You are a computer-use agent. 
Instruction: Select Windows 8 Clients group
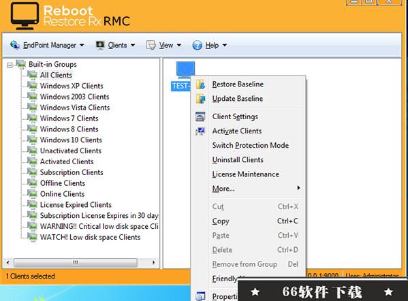point(69,129)
